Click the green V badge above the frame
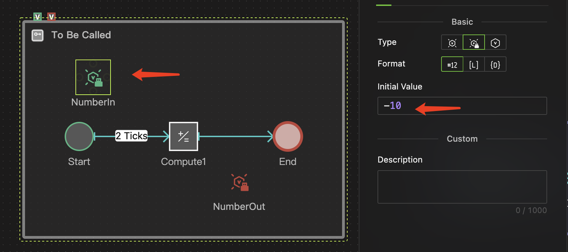The image size is (568, 252). click(x=38, y=17)
